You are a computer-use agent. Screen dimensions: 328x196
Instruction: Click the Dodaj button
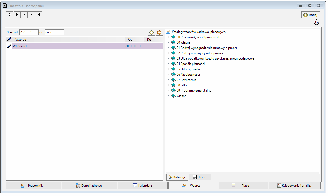coord(310,15)
